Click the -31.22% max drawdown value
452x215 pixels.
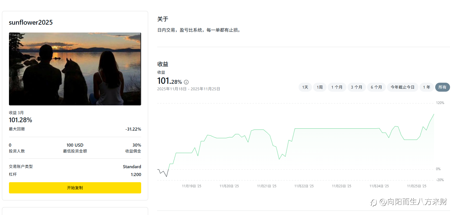(133, 129)
